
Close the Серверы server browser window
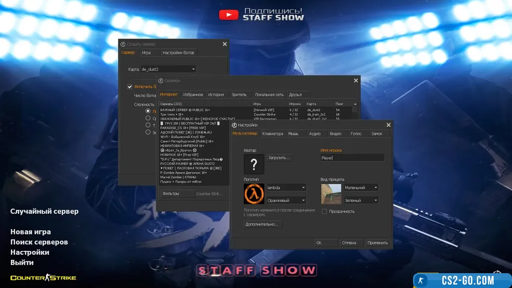click(356, 81)
